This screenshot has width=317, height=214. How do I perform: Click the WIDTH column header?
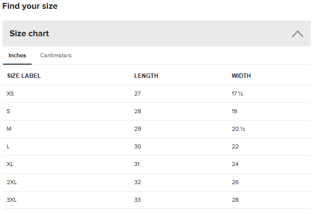[241, 76]
